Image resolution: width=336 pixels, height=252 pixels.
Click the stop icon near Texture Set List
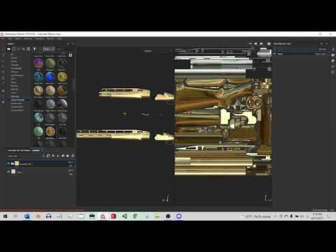click(255, 43)
